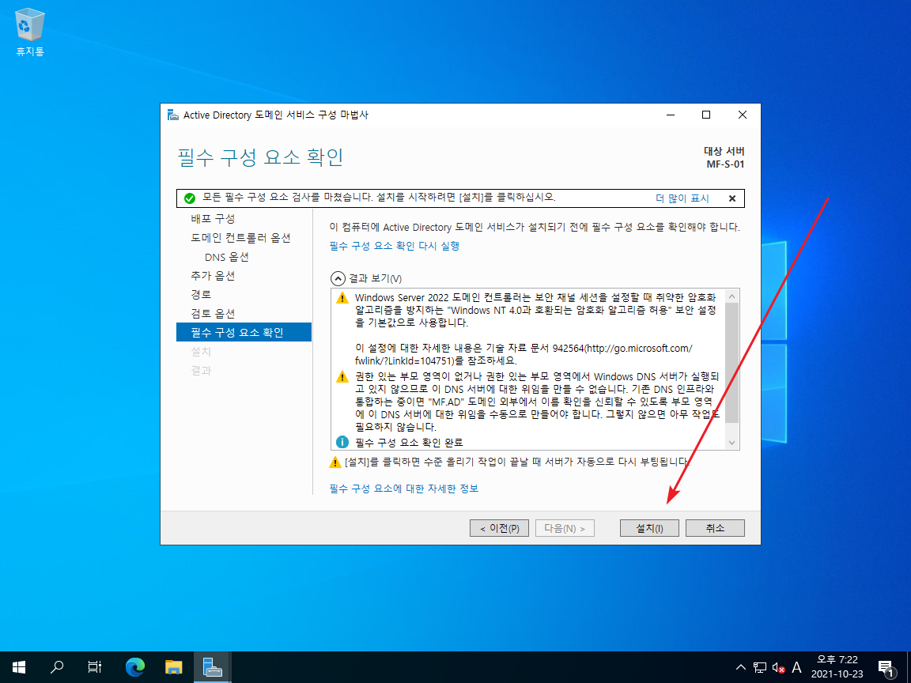The width and height of the screenshot is (911, 683).
Task: Select the 검토 옵션 step
Action: pos(213,314)
